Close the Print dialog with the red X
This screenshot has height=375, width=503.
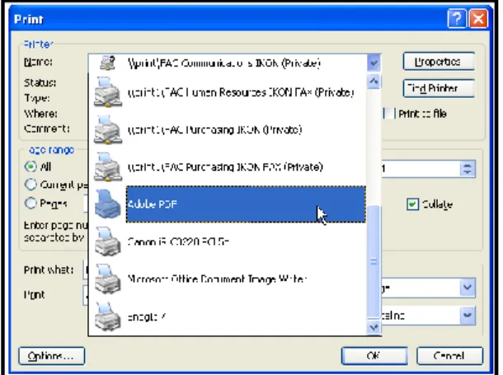(478, 19)
